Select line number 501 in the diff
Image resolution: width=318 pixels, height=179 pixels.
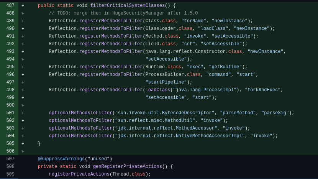10,113
